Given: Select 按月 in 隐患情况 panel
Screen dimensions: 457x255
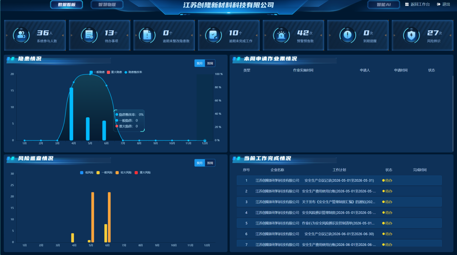Looking at the screenshot, I should [x=200, y=63].
